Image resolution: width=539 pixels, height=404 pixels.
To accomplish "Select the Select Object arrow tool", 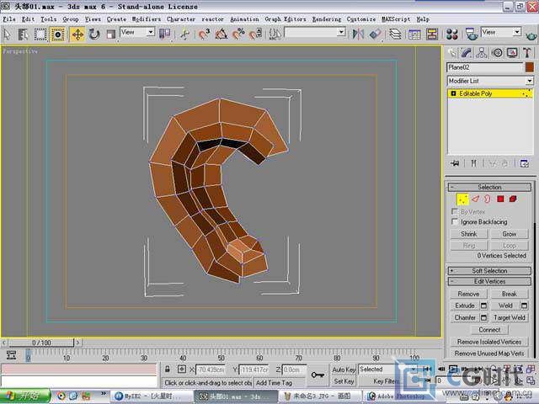I will [8, 35].
